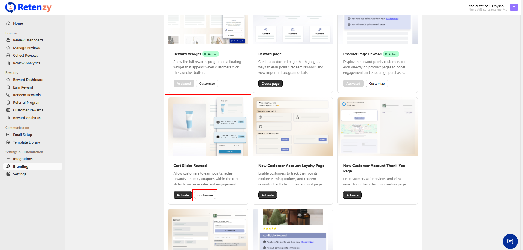Activate New Customer Account Thank You Page
This screenshot has width=523, height=250.
(x=352, y=195)
